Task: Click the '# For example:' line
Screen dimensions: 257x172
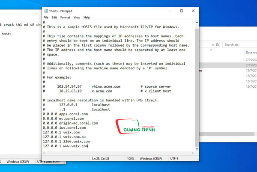Action: (x=57, y=77)
